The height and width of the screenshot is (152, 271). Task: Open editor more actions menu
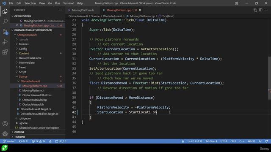266,10
